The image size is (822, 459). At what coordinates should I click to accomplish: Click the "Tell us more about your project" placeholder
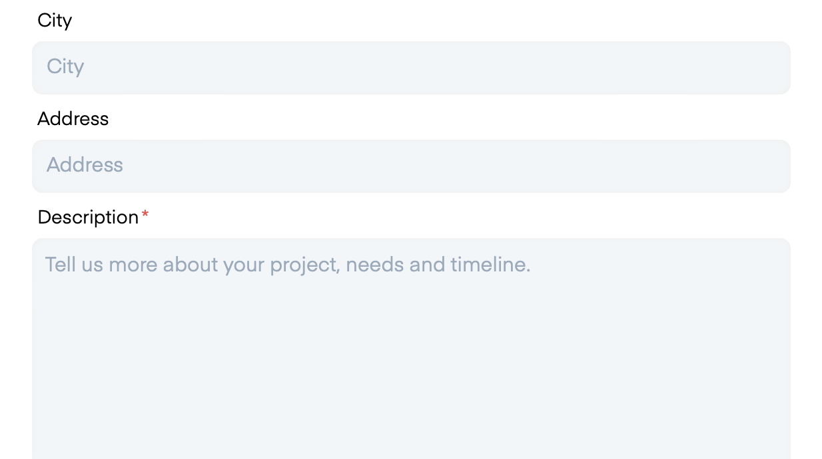click(288, 265)
